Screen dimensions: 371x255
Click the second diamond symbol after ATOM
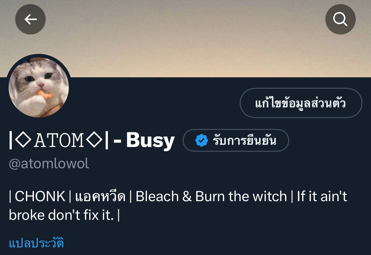pyautogui.click(x=94, y=140)
